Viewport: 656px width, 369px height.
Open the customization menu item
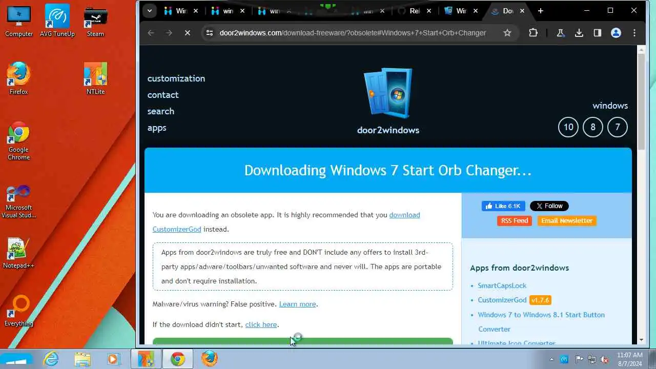[x=176, y=78]
